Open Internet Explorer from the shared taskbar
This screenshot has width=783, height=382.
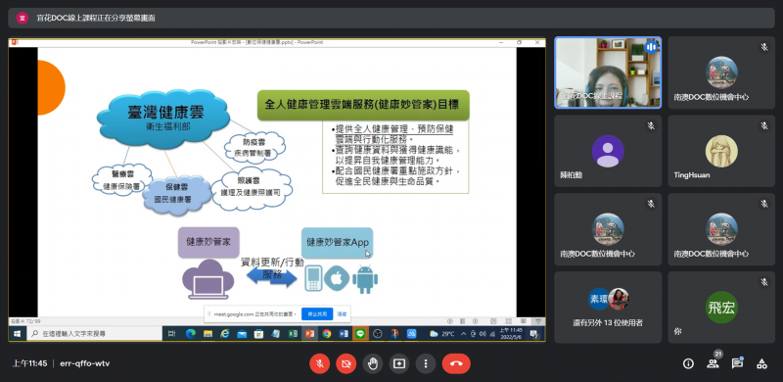coord(225,333)
